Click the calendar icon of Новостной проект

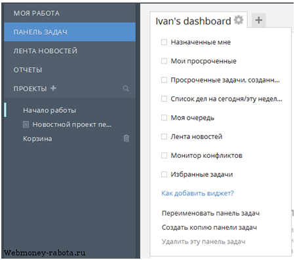pos(26,124)
